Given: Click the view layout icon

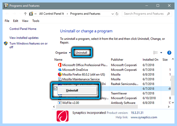Looking at the screenshot, I should [155, 53].
